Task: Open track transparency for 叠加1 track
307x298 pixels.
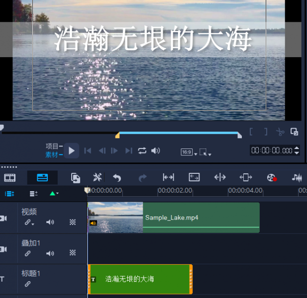Action: tap(73, 253)
